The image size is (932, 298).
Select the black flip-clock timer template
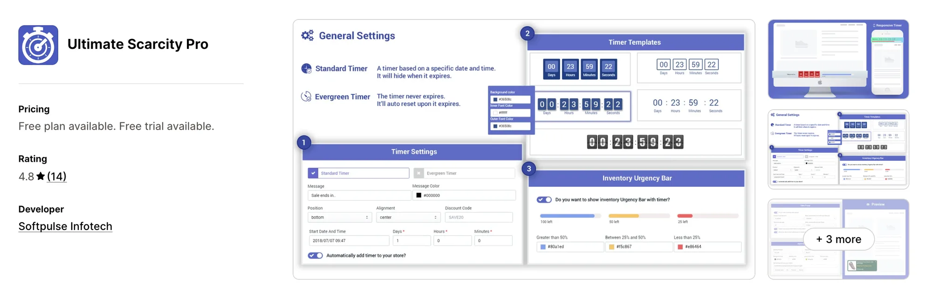tap(635, 142)
